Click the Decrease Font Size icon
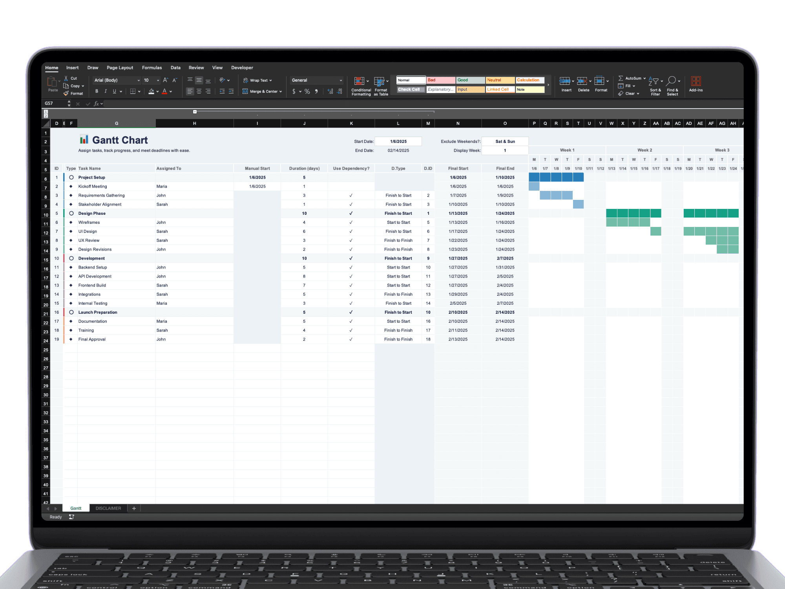 175,80
